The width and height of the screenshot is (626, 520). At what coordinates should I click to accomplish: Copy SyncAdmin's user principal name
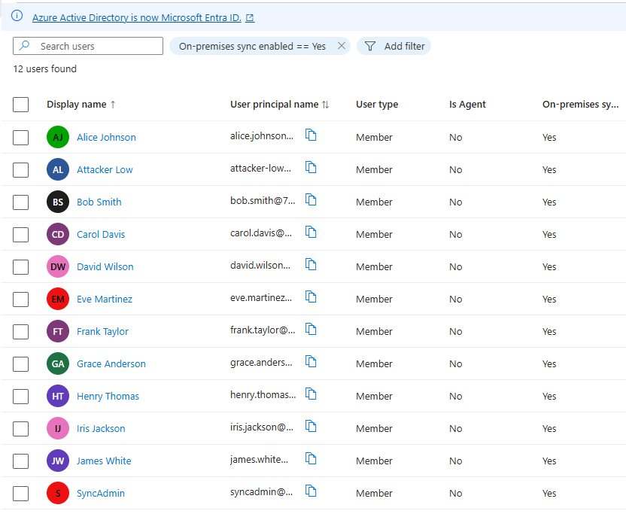[311, 491]
